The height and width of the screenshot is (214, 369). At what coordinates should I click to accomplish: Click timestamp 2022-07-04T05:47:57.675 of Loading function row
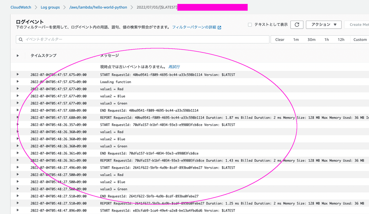58,82
